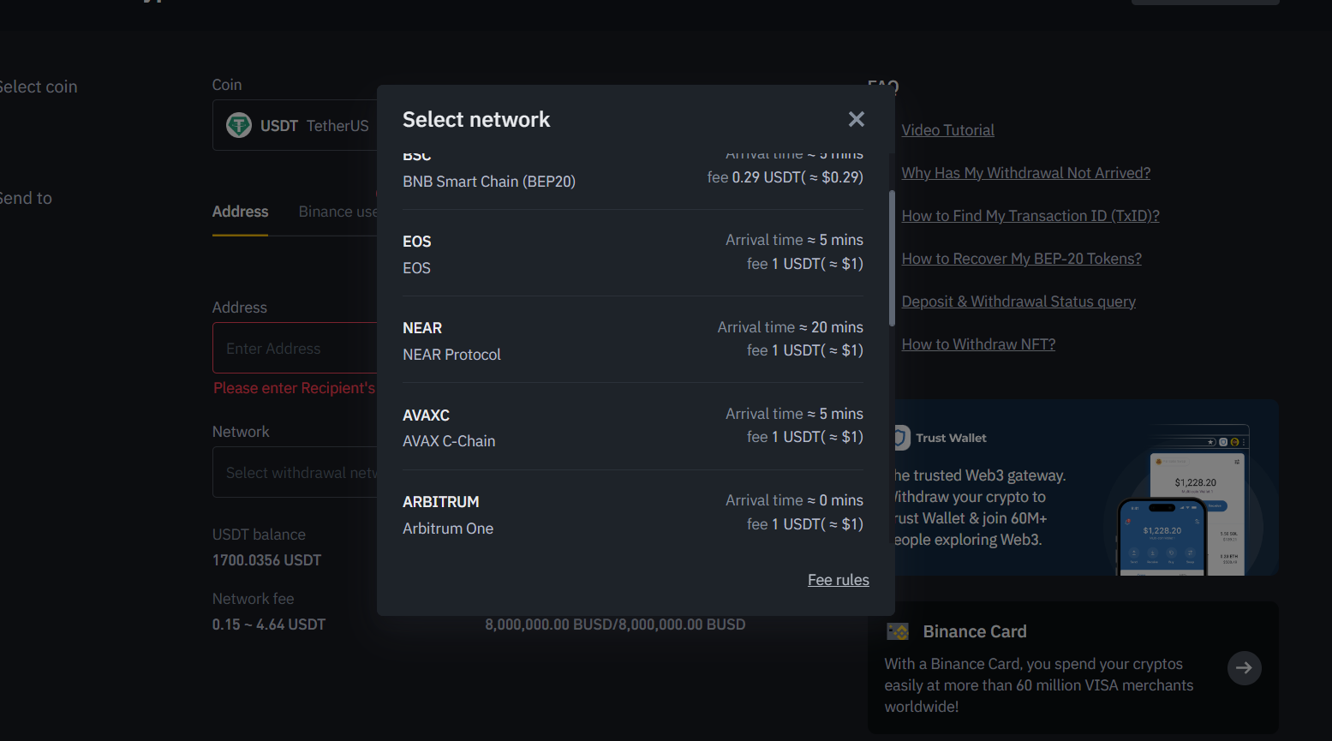
Task: Click the Trust Wallet shield icon
Action: (x=899, y=438)
